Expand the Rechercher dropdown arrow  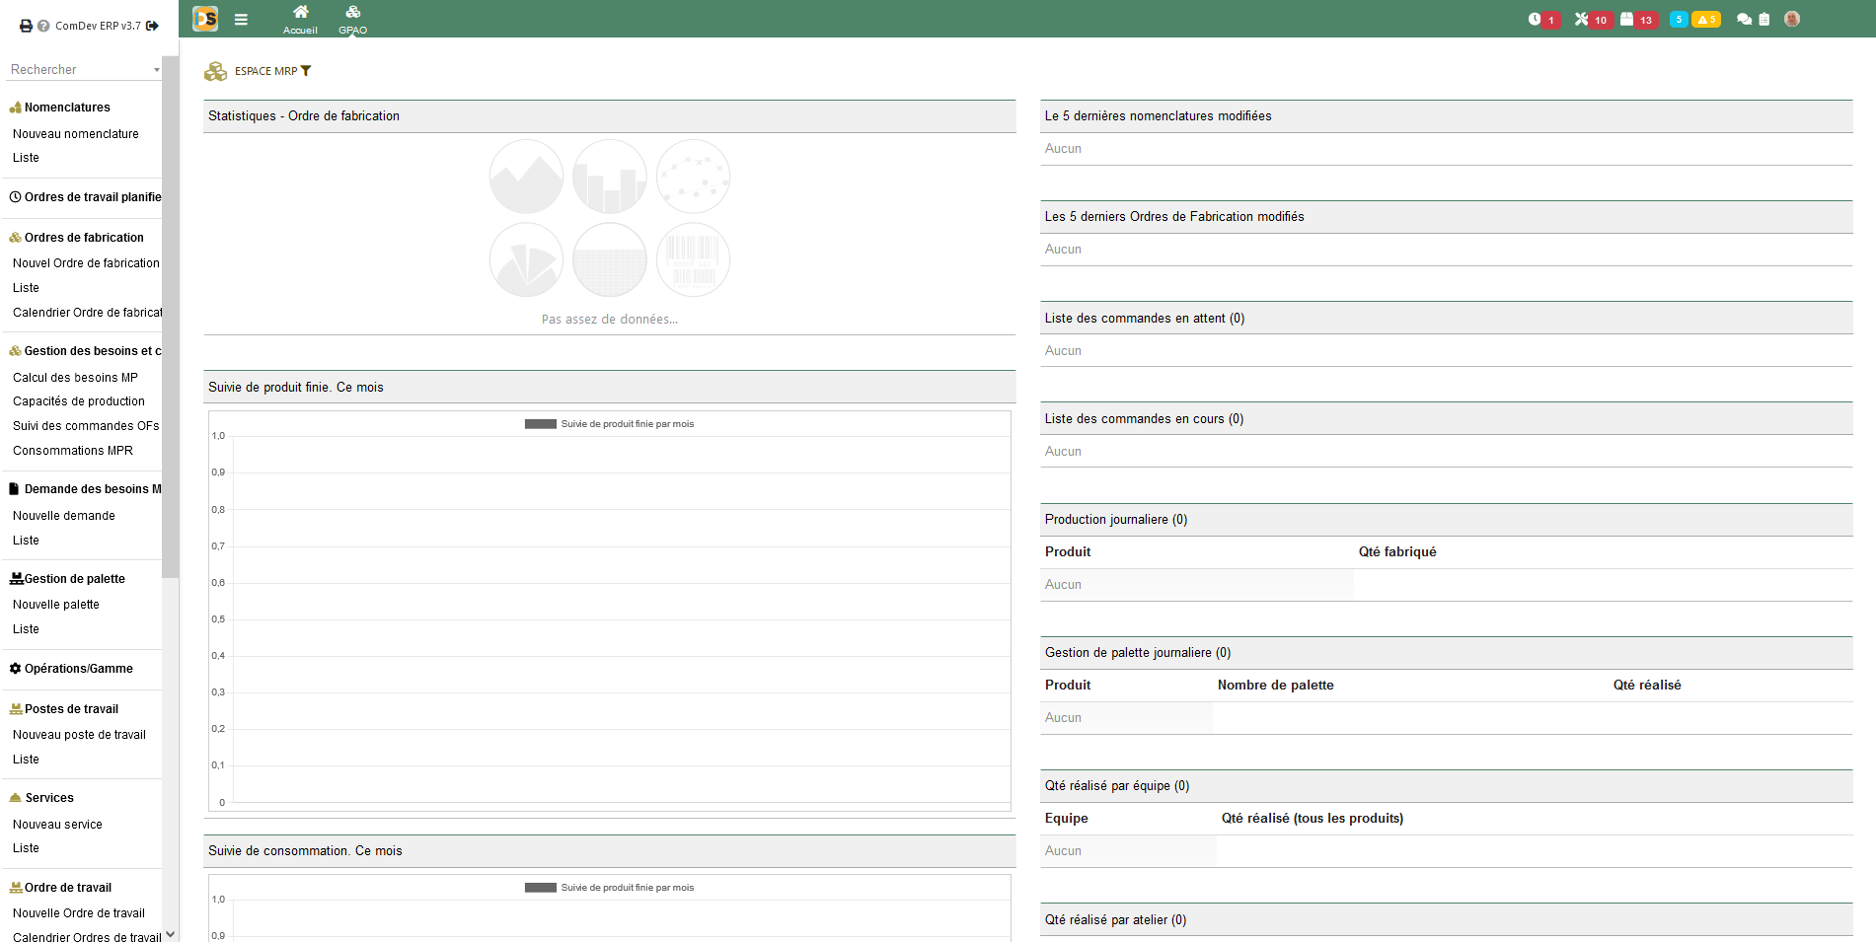[157, 70]
